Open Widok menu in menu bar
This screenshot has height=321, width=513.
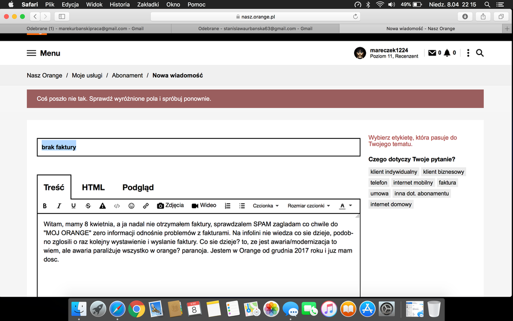tap(94, 5)
